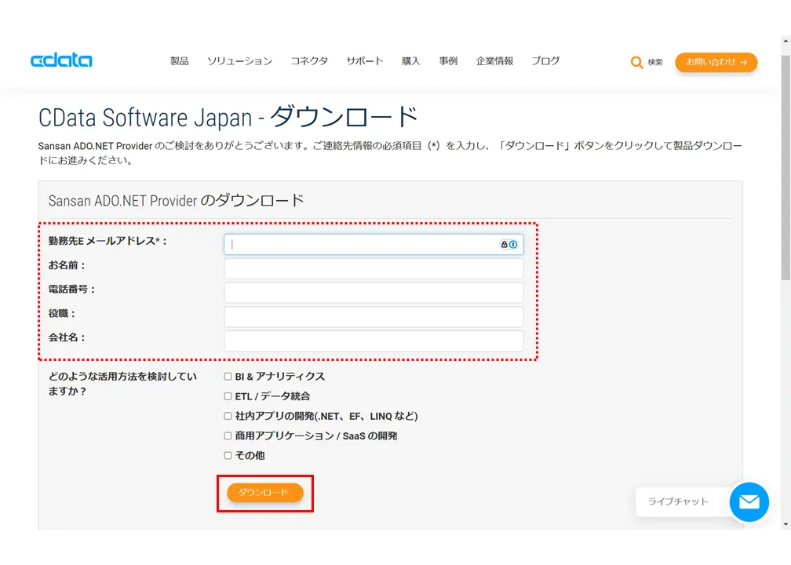This screenshot has width=791, height=565.
Task: Open the コネクタ menu
Action: point(309,61)
